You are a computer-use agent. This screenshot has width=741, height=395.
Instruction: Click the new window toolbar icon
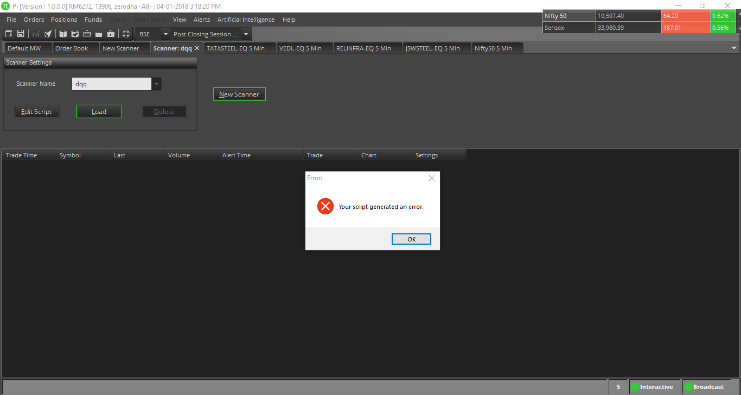pyautogui.click(x=9, y=34)
